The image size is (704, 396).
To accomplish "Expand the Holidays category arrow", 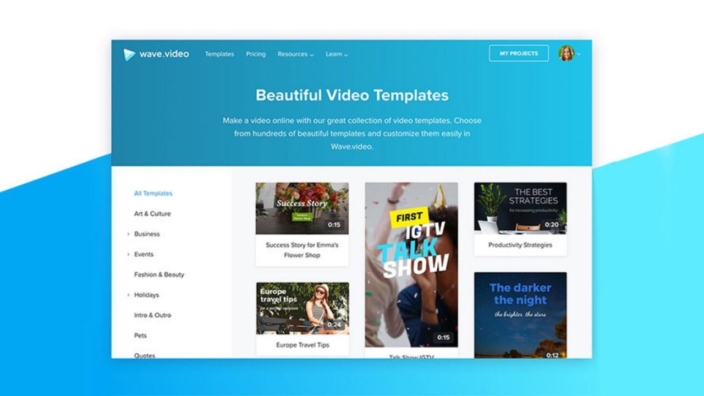I will [129, 295].
